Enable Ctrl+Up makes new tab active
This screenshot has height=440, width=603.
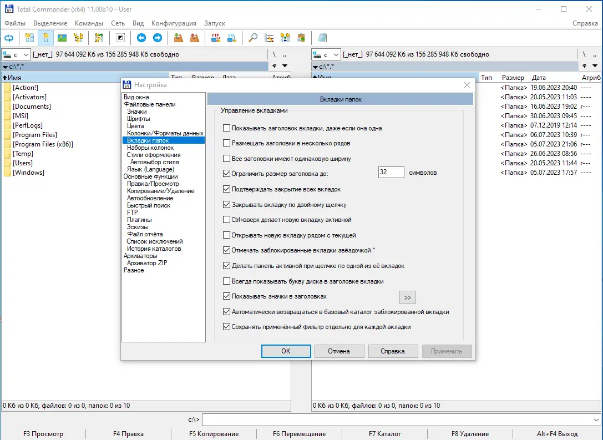(226, 220)
